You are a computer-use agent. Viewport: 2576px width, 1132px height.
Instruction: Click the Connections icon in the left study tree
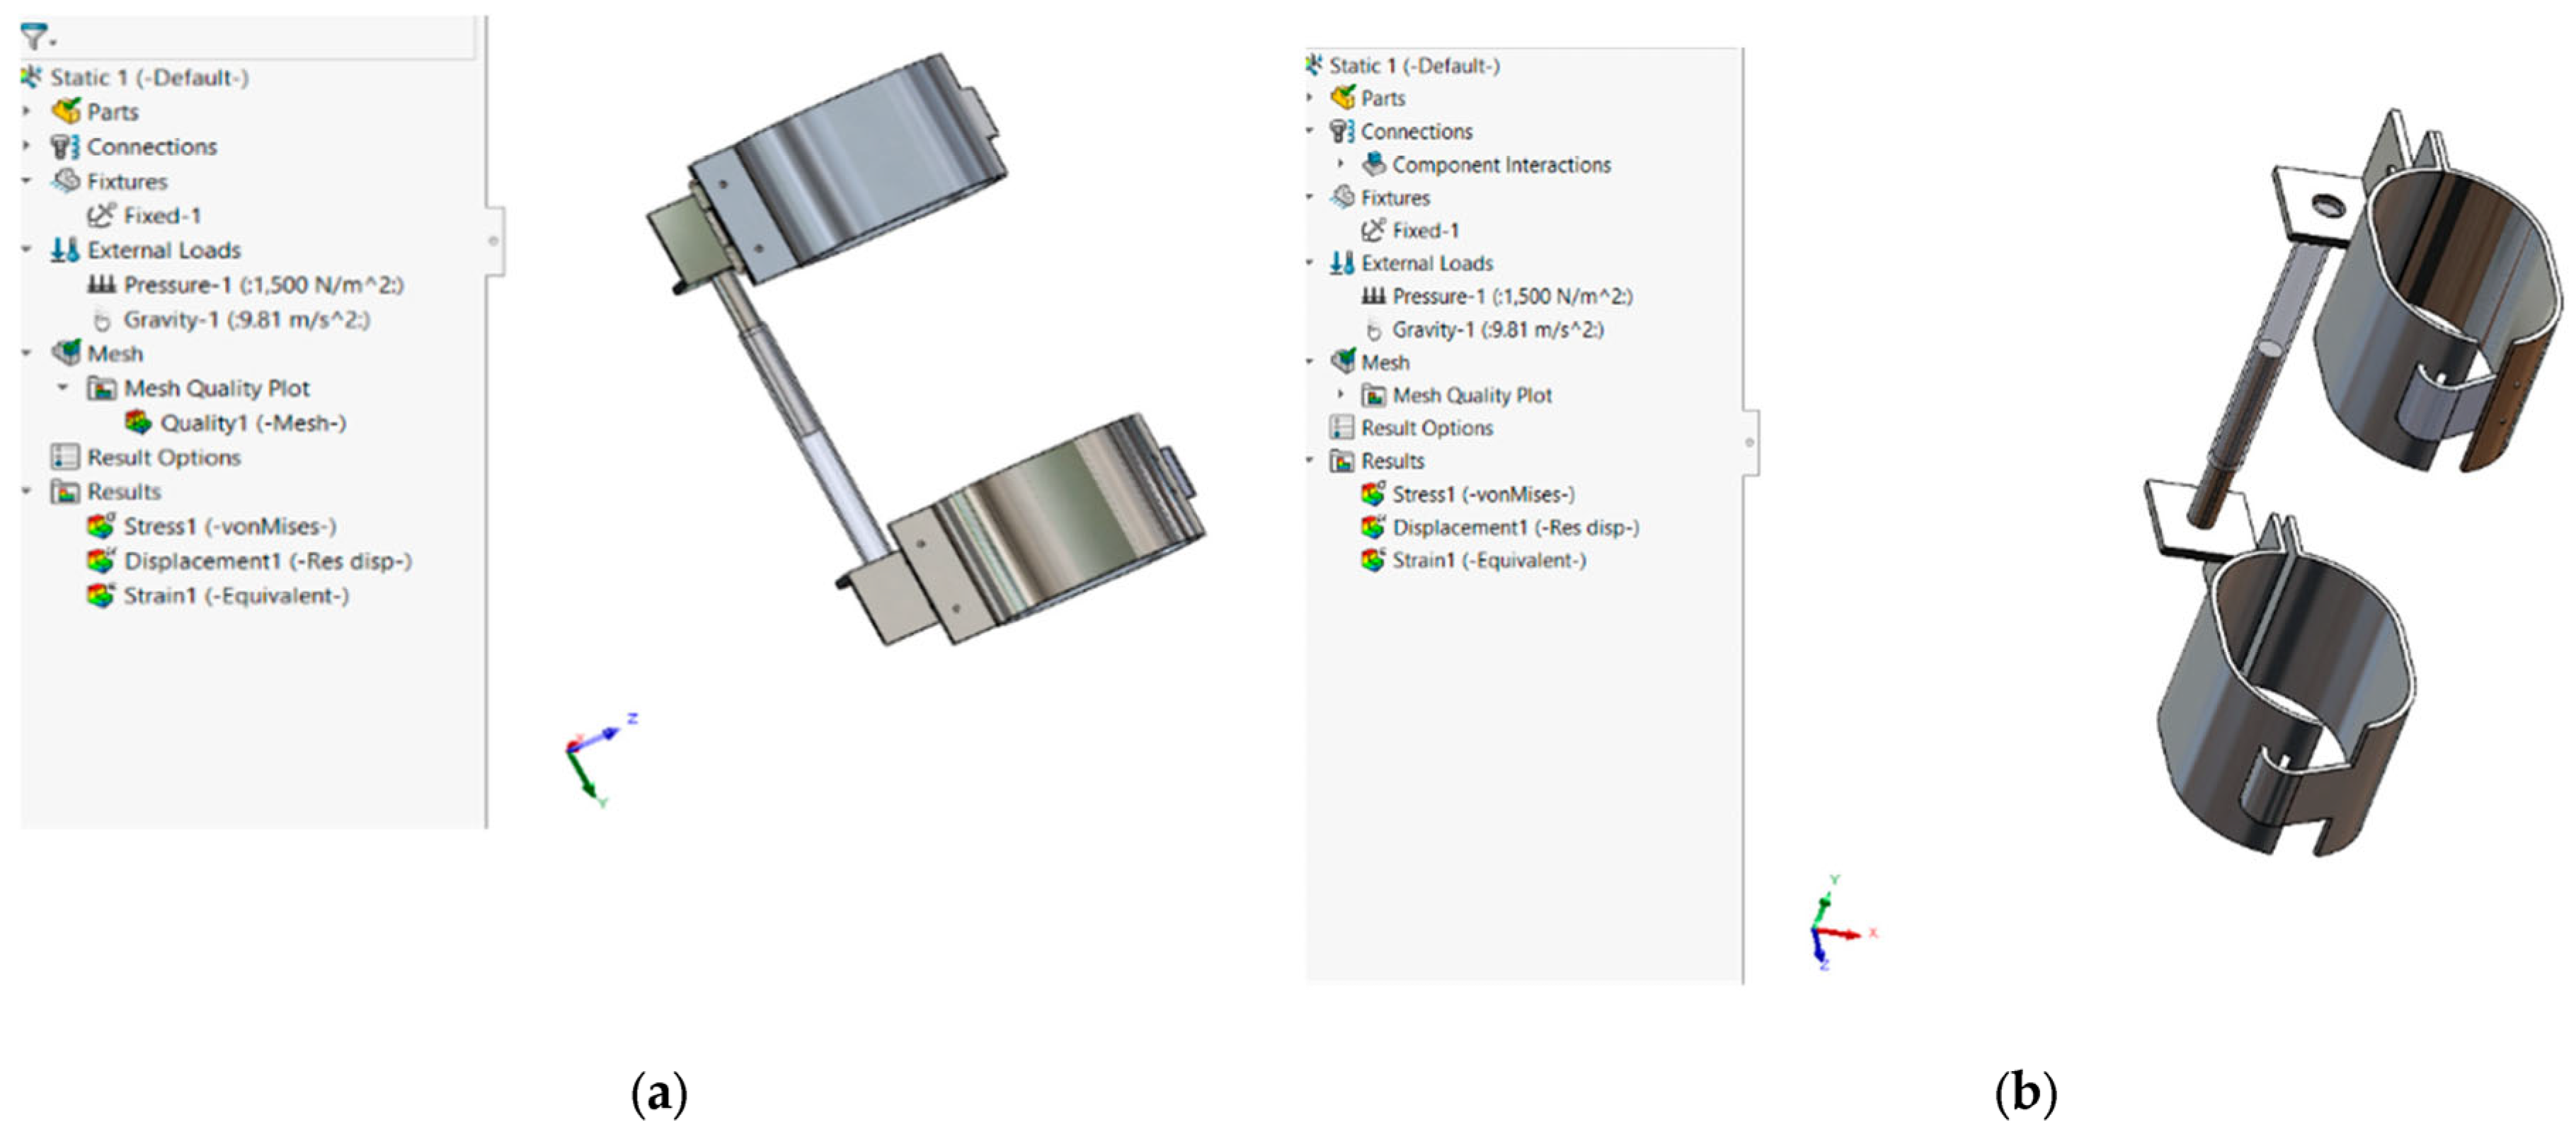click(66, 147)
